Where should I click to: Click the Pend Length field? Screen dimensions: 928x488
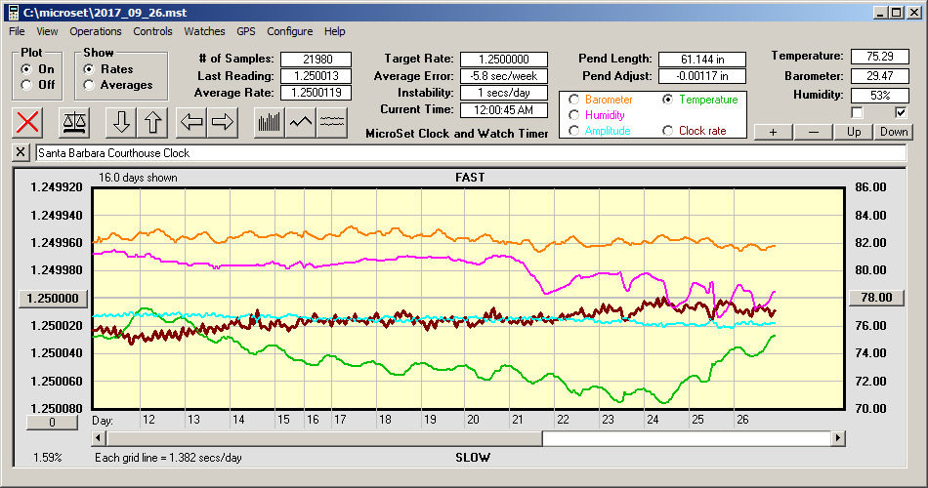click(702, 60)
